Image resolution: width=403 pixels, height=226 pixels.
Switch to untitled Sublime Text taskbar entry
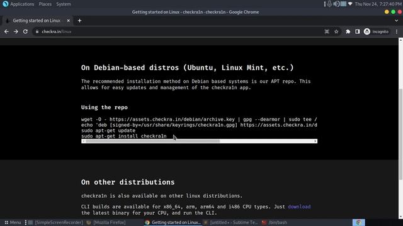(x=231, y=222)
